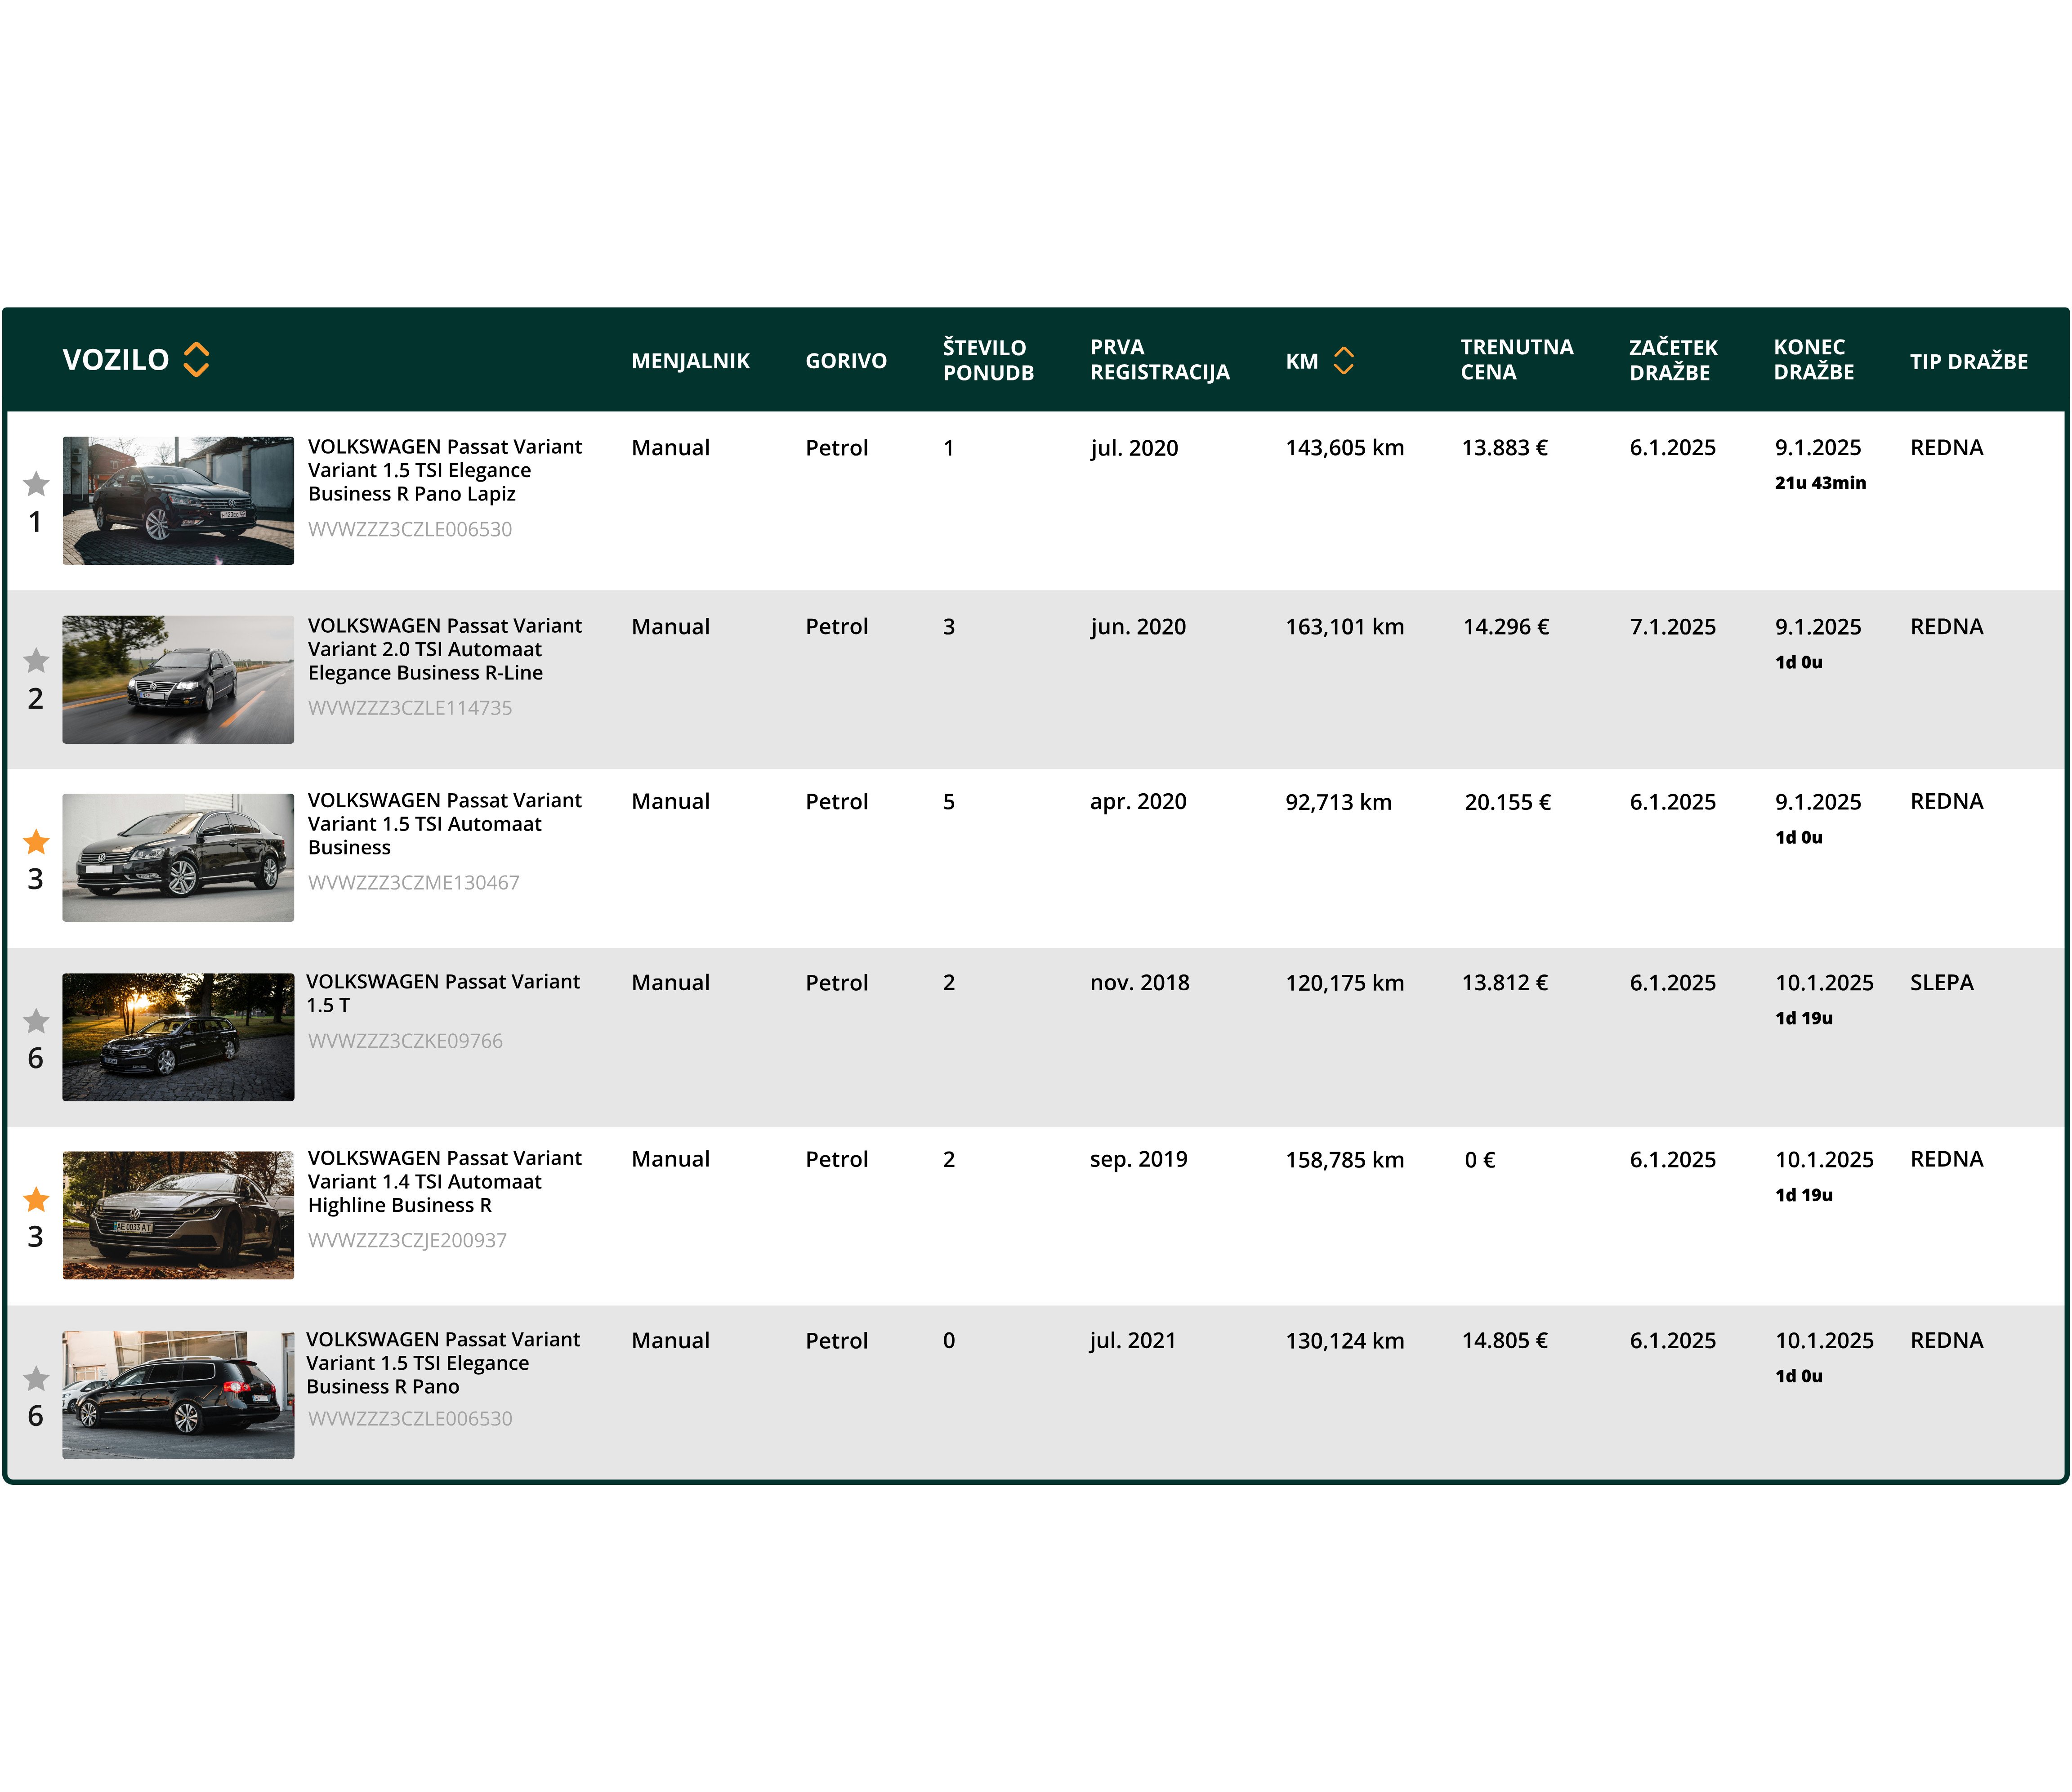The width and height of the screenshot is (2072, 1792).
Task: Open photo of Passat WVWZZZ3CZJE200937
Action: 178,1215
